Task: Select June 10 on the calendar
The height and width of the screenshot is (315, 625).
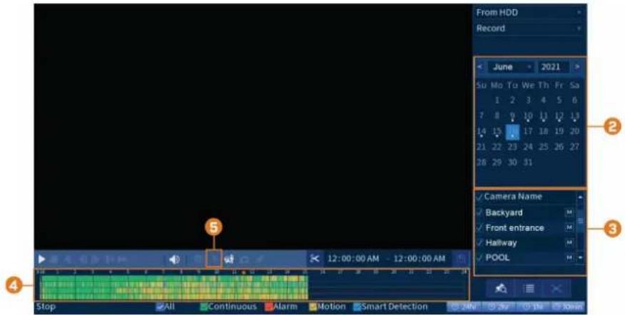Action: [x=528, y=116]
